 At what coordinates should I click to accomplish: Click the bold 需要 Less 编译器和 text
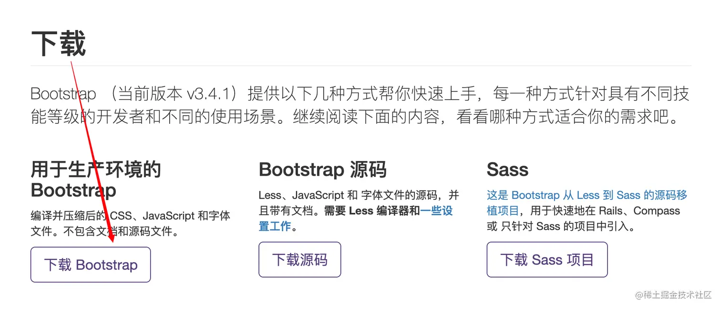[372, 211]
